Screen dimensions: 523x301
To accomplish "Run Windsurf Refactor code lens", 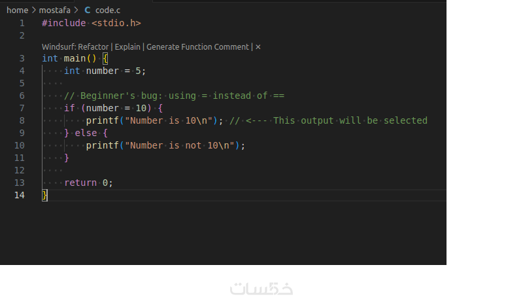I will pos(75,47).
